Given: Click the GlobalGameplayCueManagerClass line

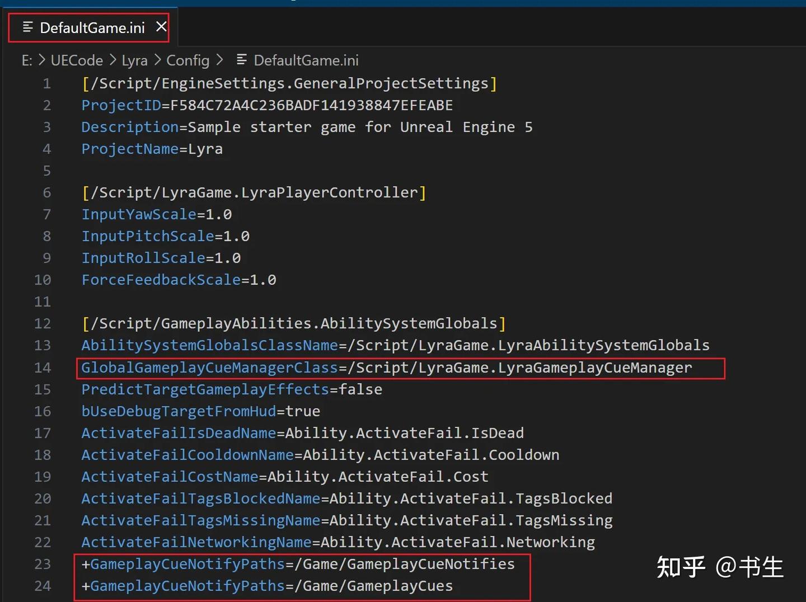Looking at the screenshot, I should tap(387, 368).
